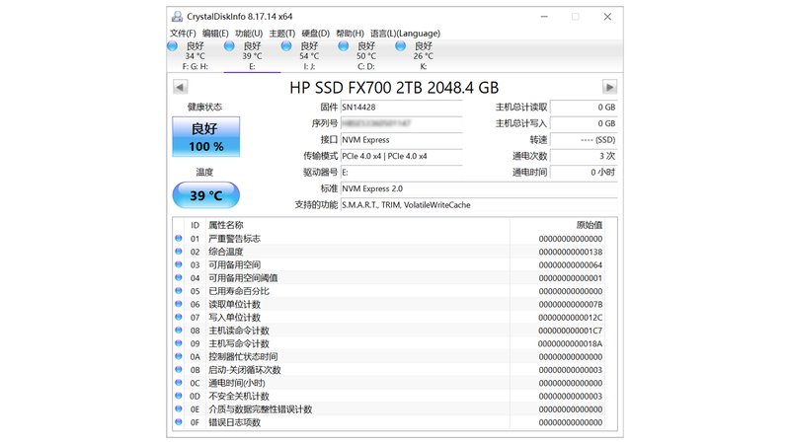Click the host total writes 0 GB value
This screenshot has width=790, height=444.
click(584, 123)
